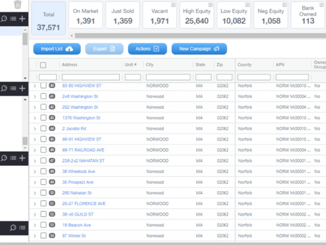Select the Low Equity 10,082 card
Screen dimensions: 326x245
(234, 15)
